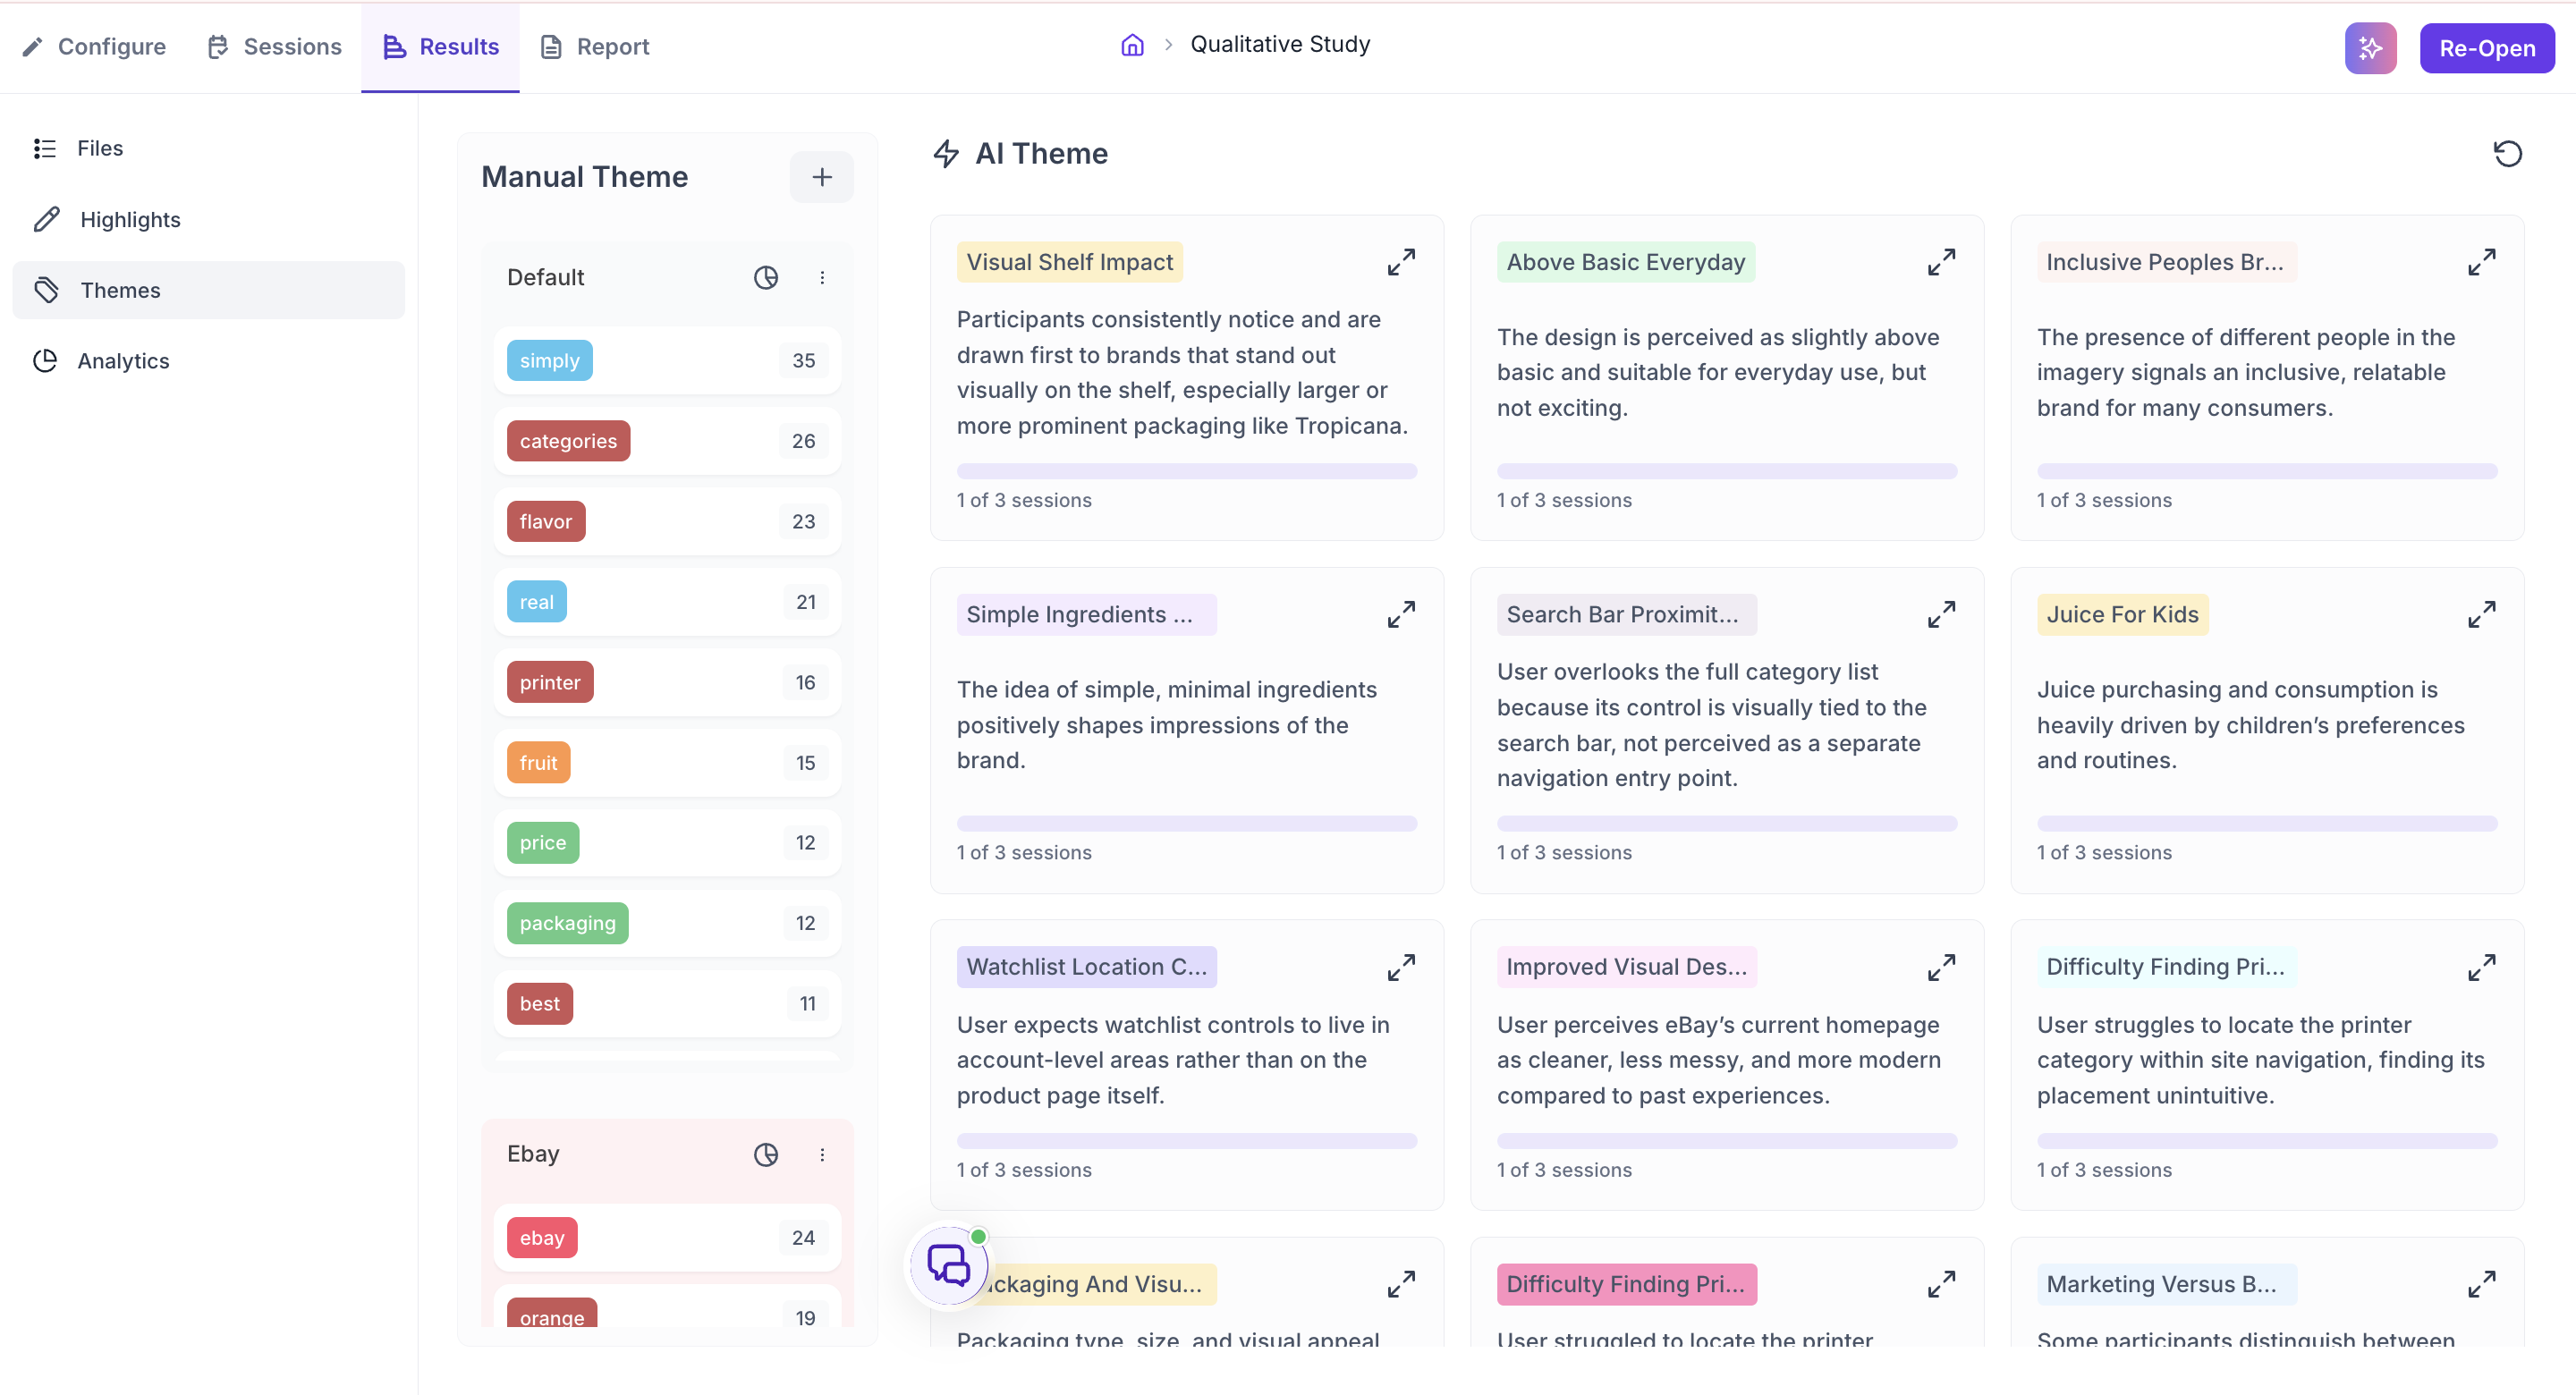Expand the Above Basic Everyday card

click(1941, 262)
